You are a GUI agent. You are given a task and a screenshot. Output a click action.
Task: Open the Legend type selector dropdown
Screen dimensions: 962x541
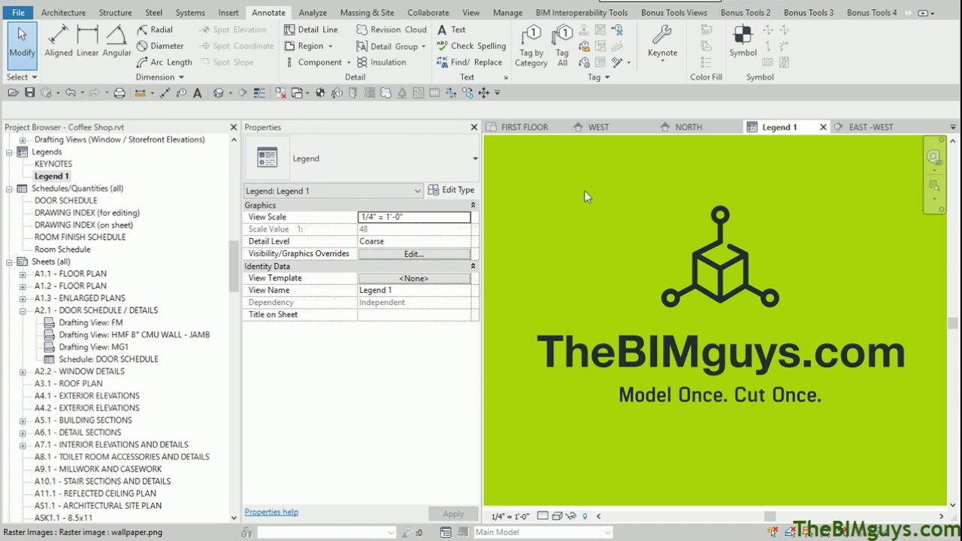475,159
